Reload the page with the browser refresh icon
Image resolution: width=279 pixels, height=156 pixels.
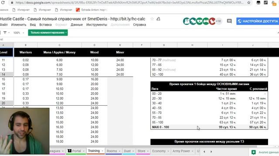(3, 3)
